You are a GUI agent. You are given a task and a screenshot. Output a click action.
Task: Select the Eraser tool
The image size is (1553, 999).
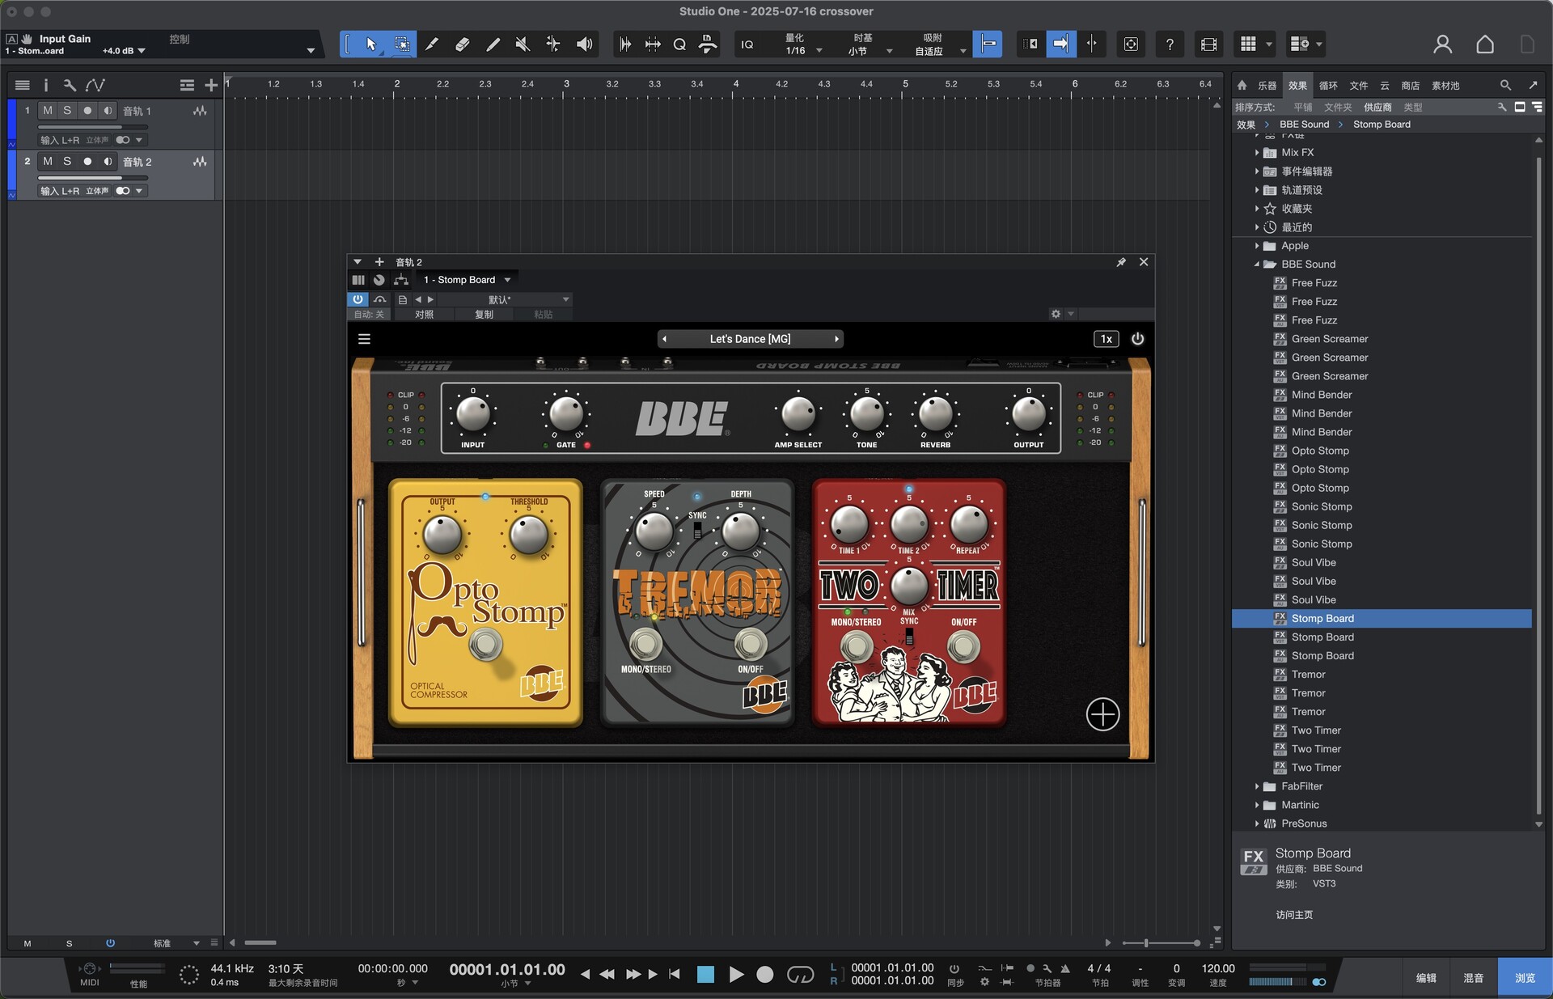pos(463,44)
